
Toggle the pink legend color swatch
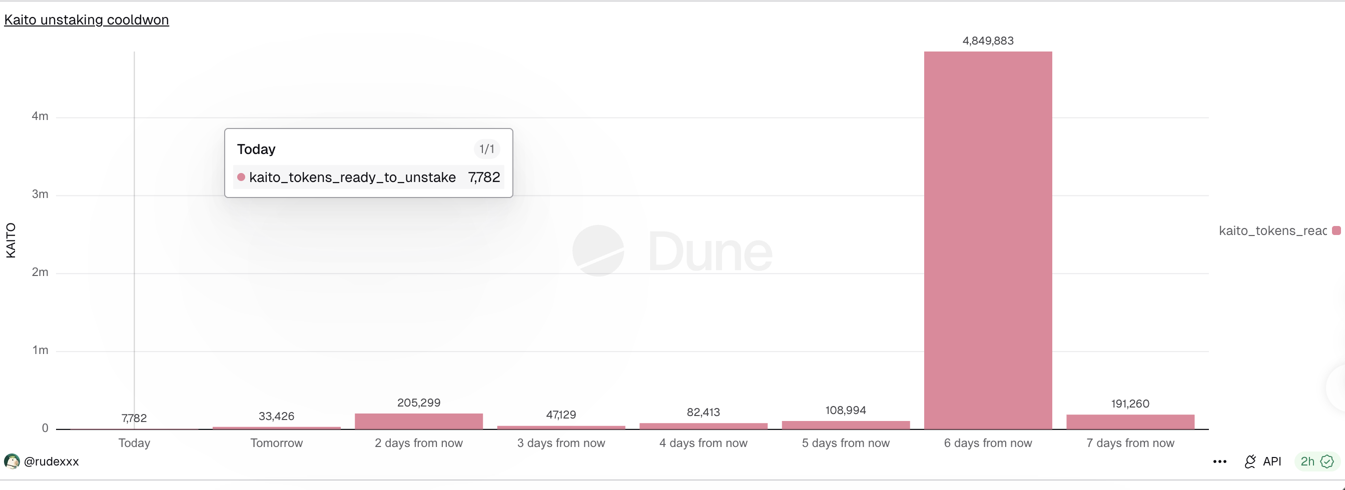[x=1336, y=230]
